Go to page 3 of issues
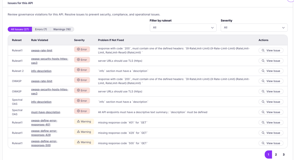This screenshot has width=294, height=160. pos(283,155)
